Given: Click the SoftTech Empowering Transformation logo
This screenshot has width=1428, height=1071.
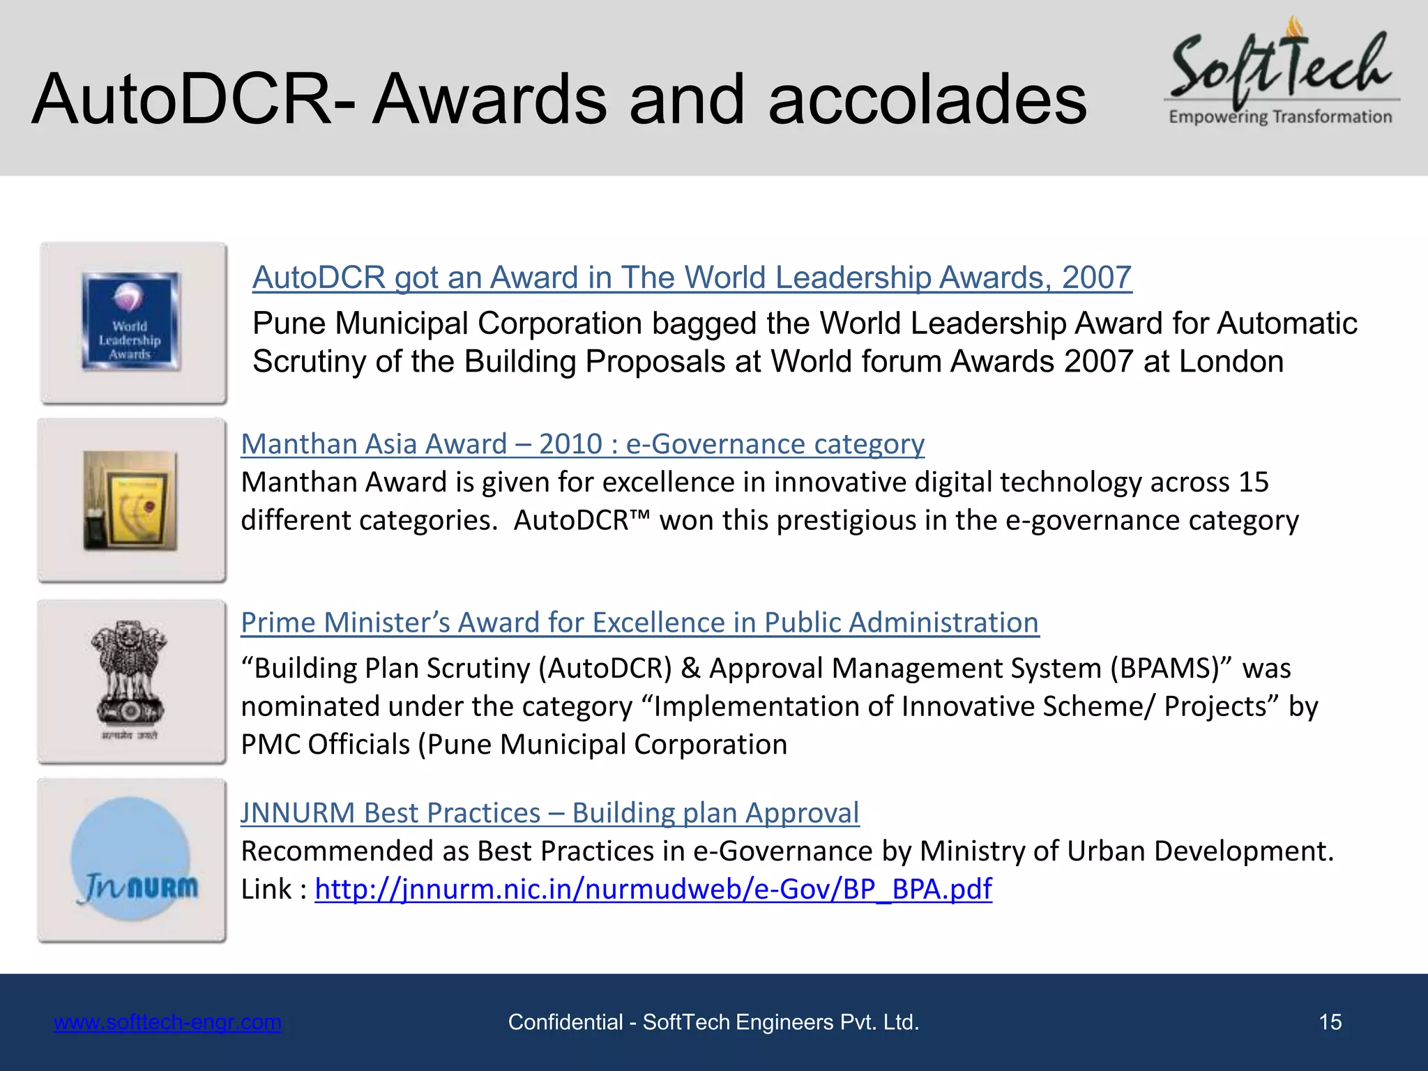Looking at the screenshot, I should coord(1282,71).
